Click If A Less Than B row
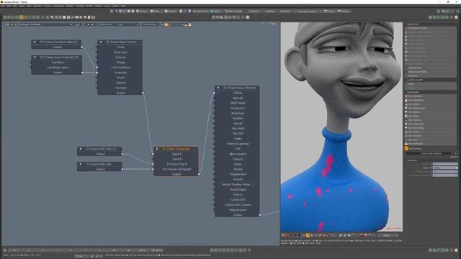The width and height of the screenshot is (461, 259). 176,164
